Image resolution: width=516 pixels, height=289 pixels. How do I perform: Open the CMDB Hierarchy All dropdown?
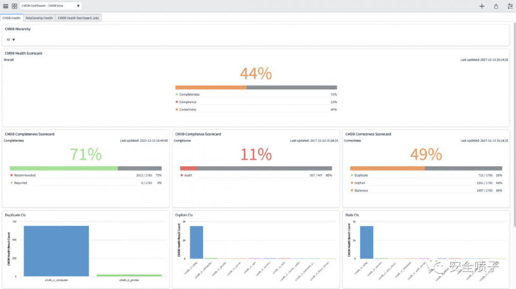point(10,40)
